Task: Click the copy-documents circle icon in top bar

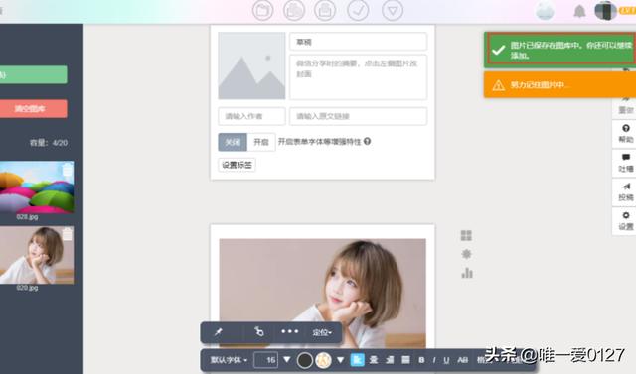Action: (294, 10)
